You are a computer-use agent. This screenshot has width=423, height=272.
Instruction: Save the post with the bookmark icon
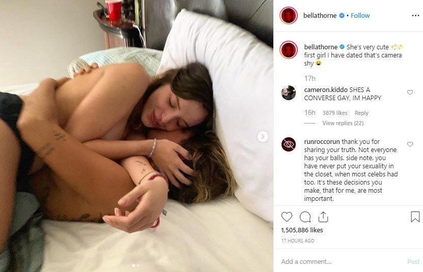(415, 217)
